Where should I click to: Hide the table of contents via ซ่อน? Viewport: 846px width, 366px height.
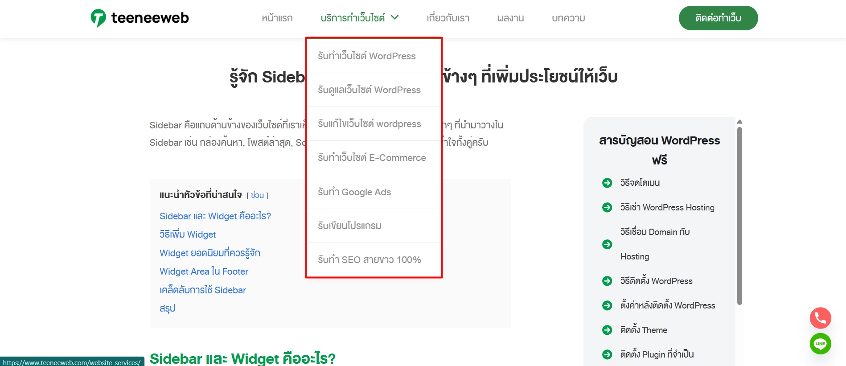[x=257, y=195]
